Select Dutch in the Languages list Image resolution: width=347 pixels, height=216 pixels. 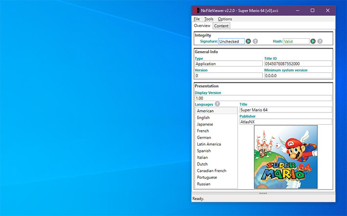(x=216, y=164)
